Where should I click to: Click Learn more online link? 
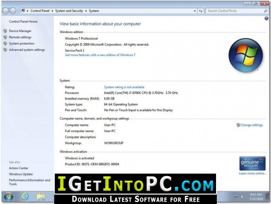click(x=252, y=173)
